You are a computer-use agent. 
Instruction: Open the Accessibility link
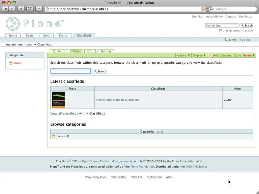click(214, 17)
